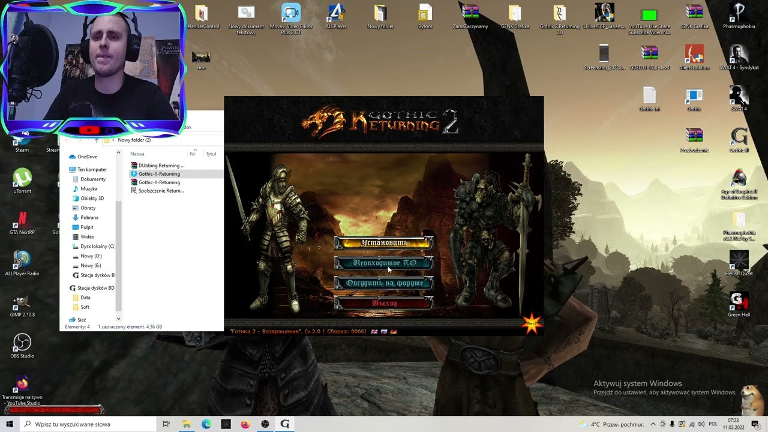
Task: Open the Hellish Quart desktop shortcut
Action: pyautogui.click(x=739, y=264)
